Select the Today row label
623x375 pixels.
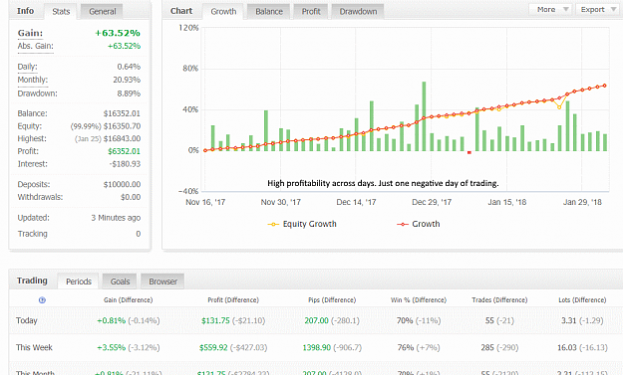[x=27, y=320]
